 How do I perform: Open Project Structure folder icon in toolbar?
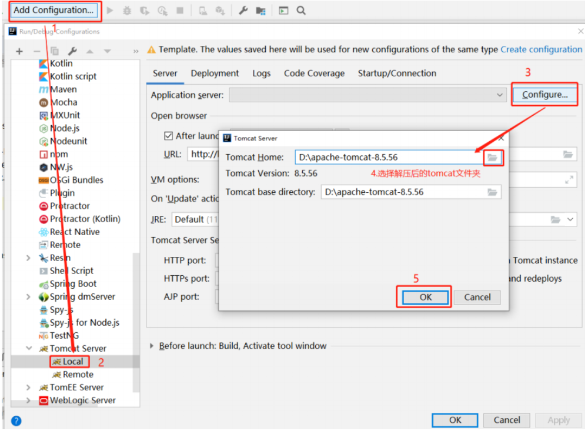(260, 11)
